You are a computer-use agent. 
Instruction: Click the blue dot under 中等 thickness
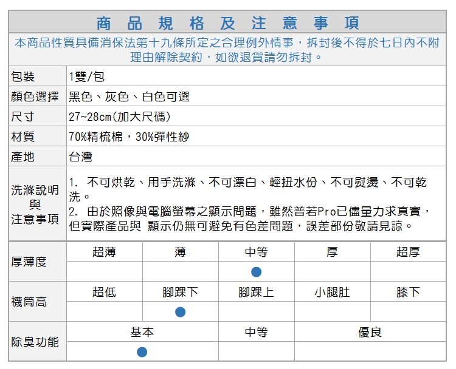tap(257, 271)
